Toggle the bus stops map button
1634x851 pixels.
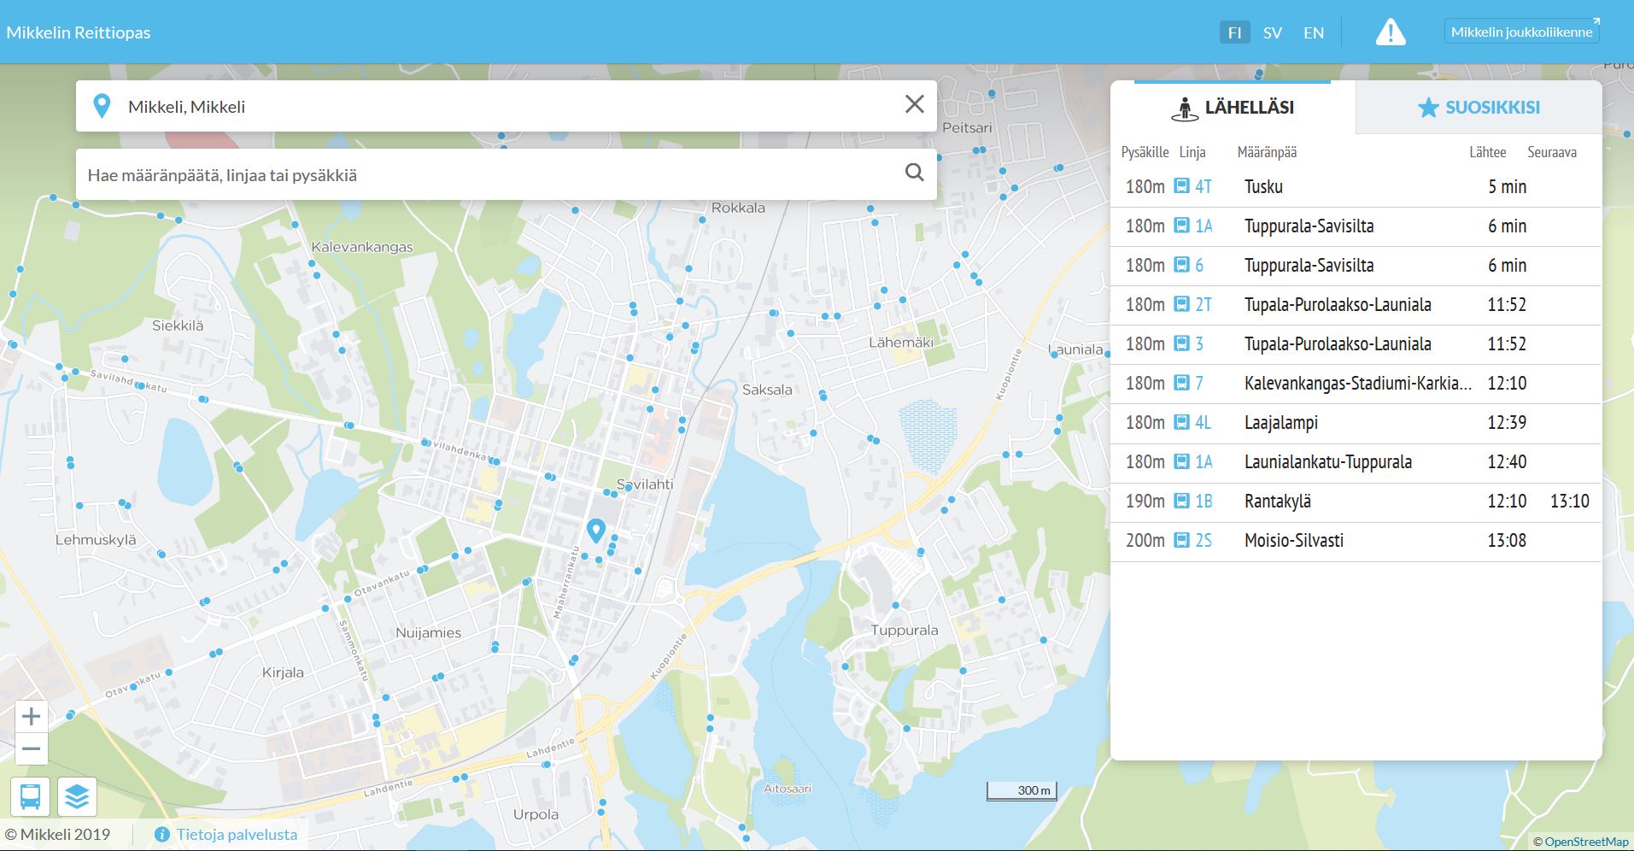click(x=31, y=796)
